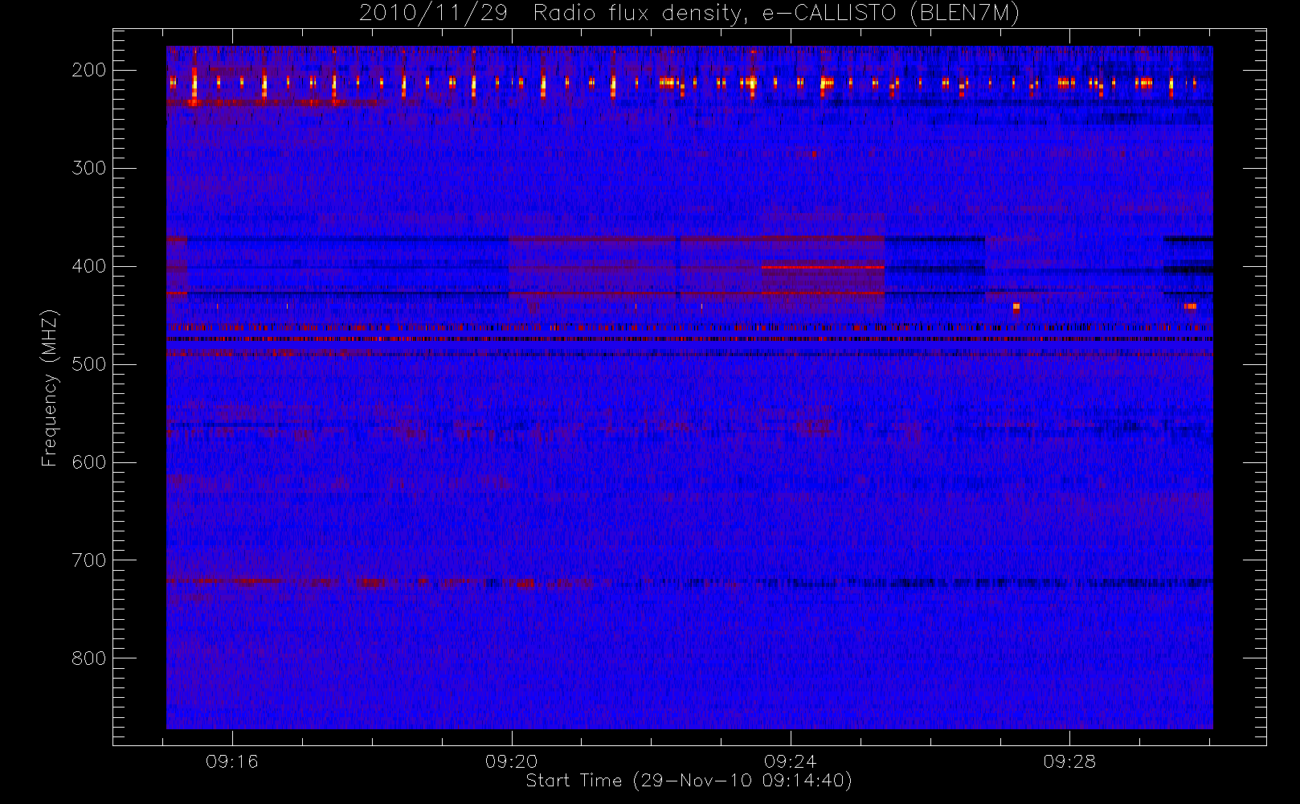Select the 200 frequency tick label

(88, 70)
